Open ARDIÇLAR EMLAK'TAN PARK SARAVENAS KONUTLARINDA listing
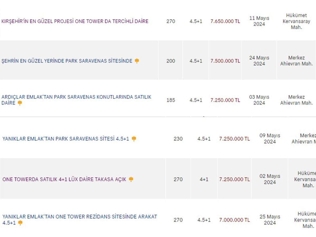This screenshot has width=316, height=237. [76, 100]
